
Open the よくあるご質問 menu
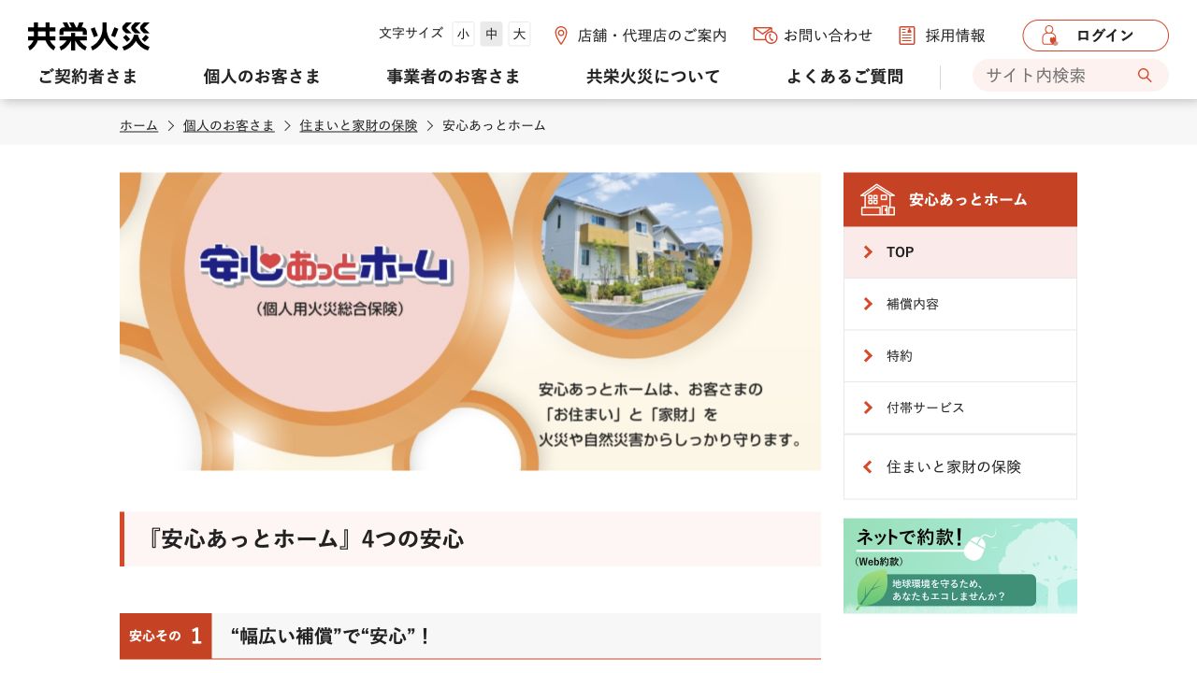coord(844,77)
